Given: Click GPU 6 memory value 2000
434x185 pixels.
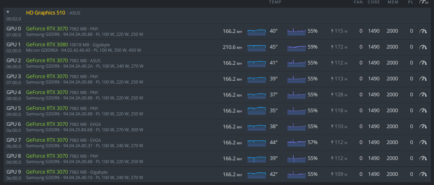Looking at the screenshot, I should 392,126.
